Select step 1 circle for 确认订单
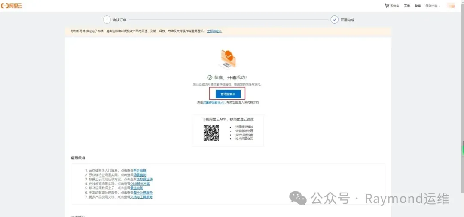The height and width of the screenshot is (217, 464). [x=107, y=20]
